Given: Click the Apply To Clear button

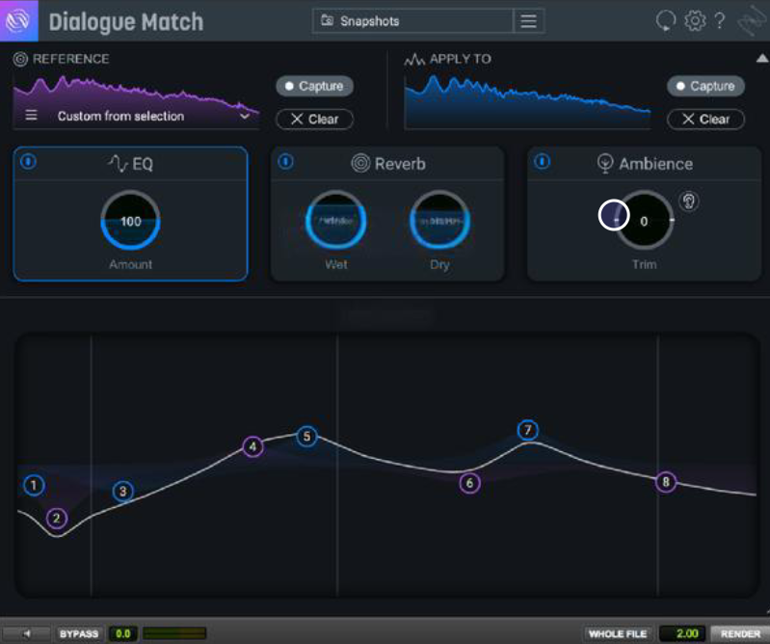Looking at the screenshot, I should 705,120.
